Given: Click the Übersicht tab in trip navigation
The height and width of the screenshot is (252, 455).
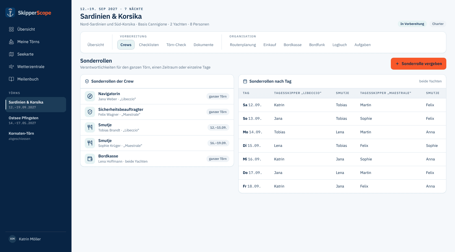Looking at the screenshot, I should [x=96, y=45].
